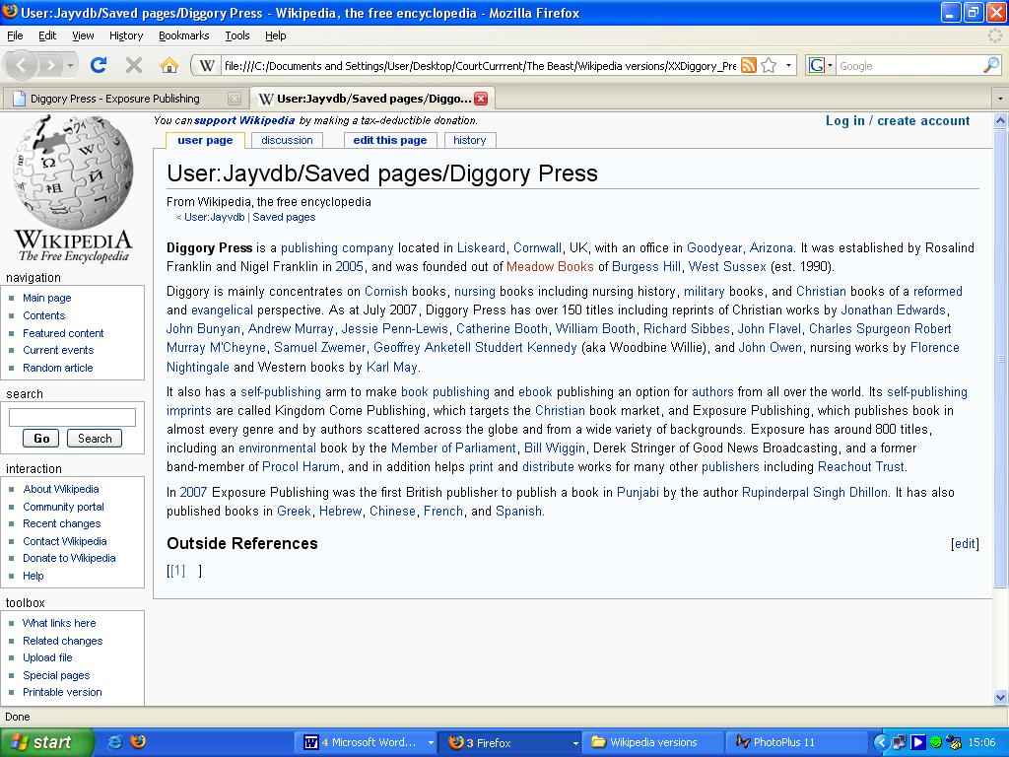Open the Bookmarks menu
This screenshot has height=757, width=1009.
183,35
